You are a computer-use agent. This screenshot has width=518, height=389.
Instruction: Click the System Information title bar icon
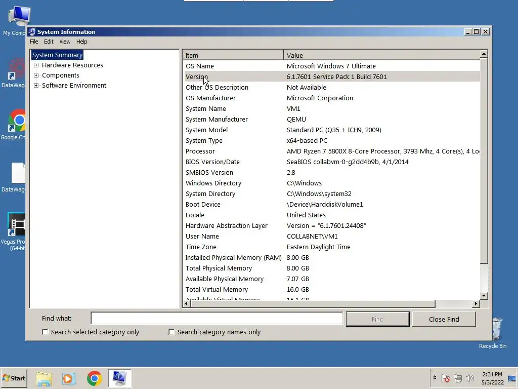pyautogui.click(x=32, y=32)
